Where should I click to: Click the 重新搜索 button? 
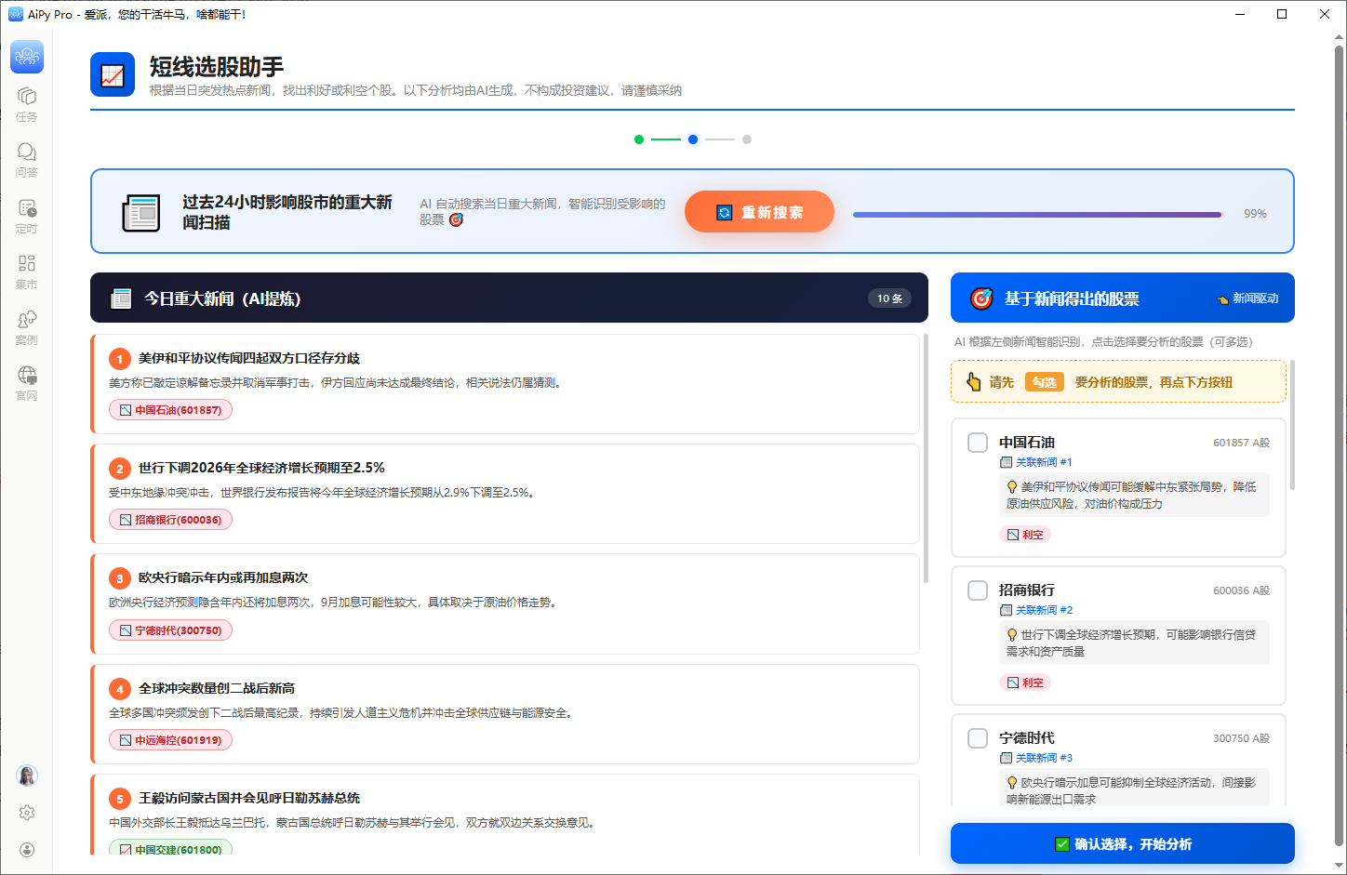[x=759, y=212]
